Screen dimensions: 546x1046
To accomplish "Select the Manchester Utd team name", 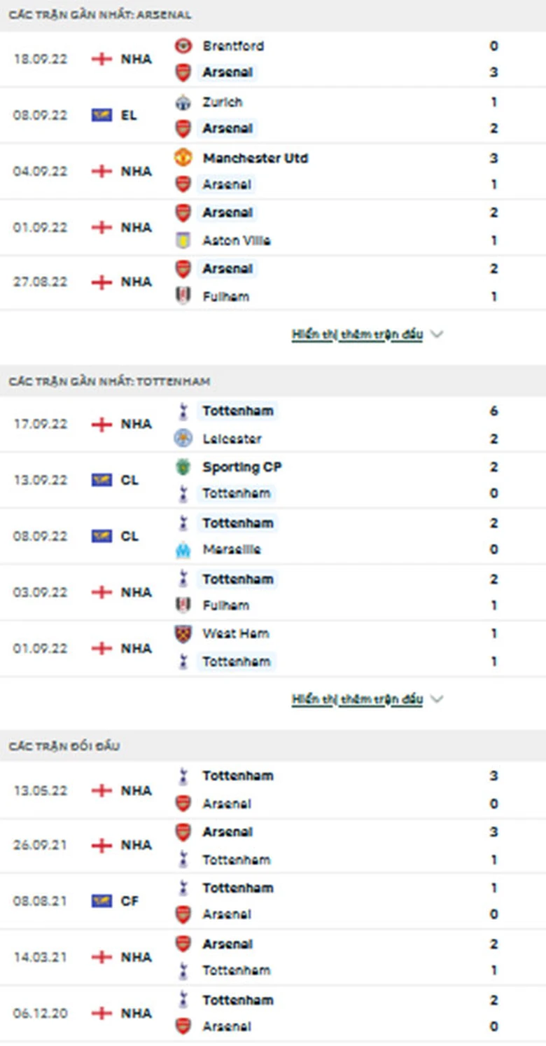I will click(255, 158).
